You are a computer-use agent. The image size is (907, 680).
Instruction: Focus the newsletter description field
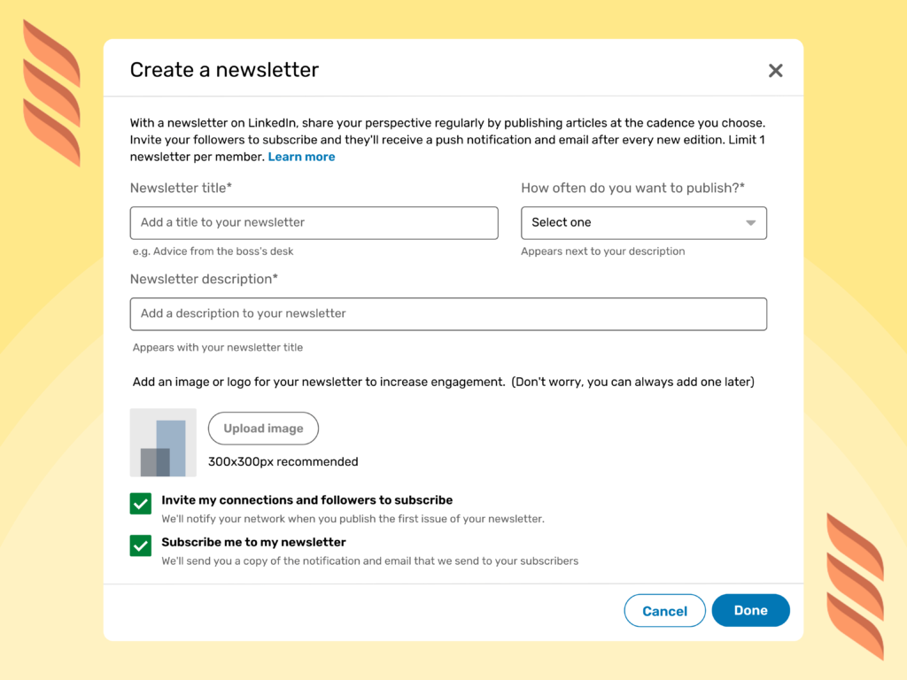448,313
